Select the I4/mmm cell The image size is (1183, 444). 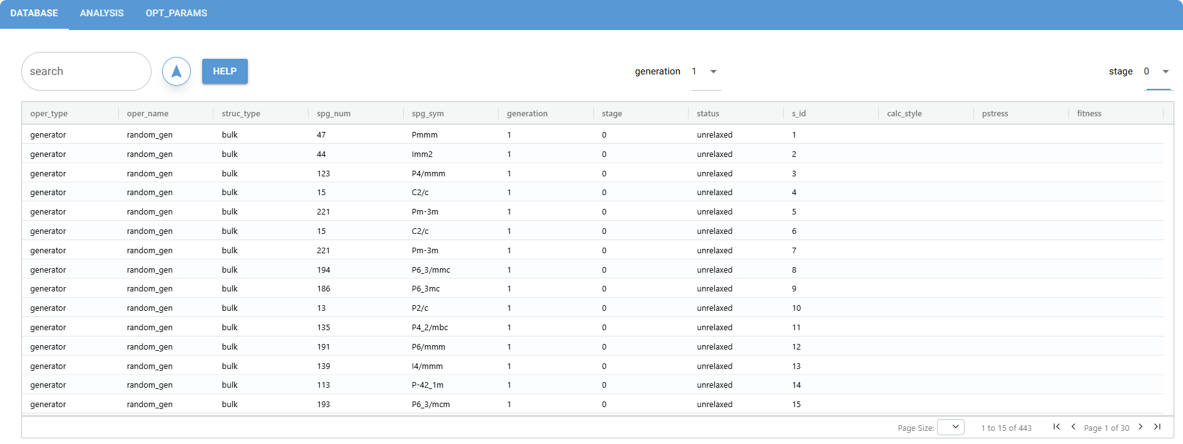[451, 366]
